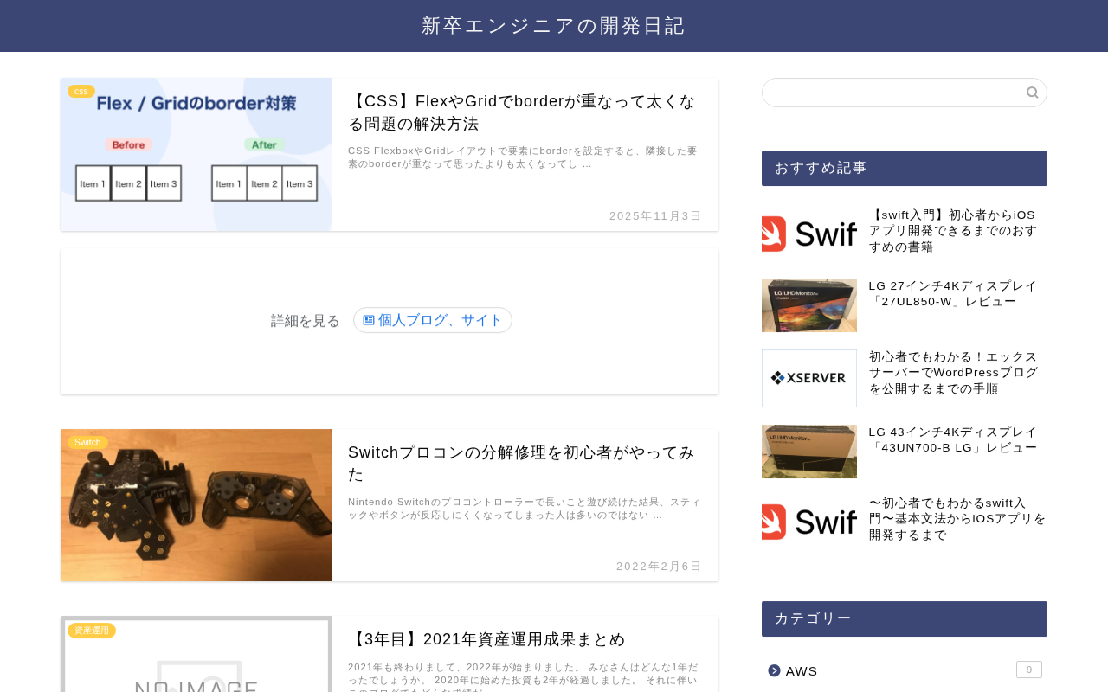Click the おすすめ記事 sidebar heading

pos(905,168)
